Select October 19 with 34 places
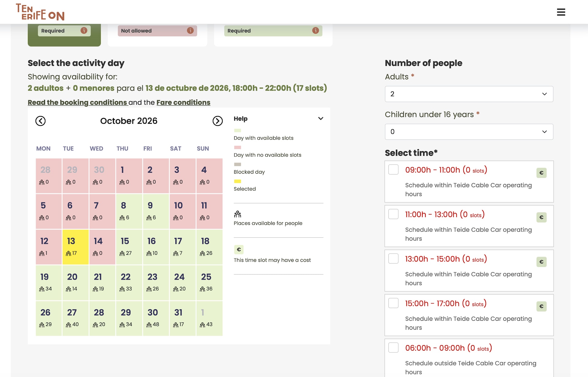The height and width of the screenshot is (377, 588). click(49, 283)
